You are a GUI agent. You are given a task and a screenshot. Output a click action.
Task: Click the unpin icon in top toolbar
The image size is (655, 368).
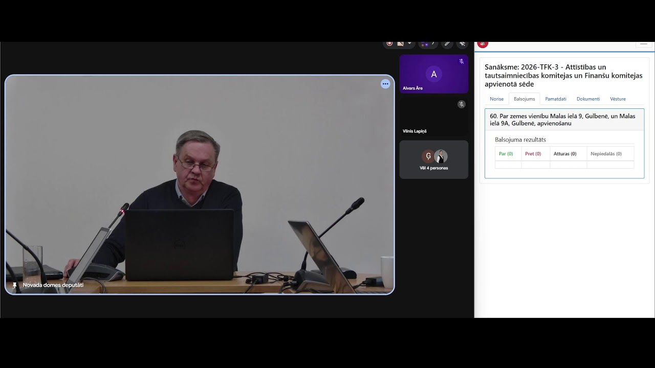tap(462, 44)
